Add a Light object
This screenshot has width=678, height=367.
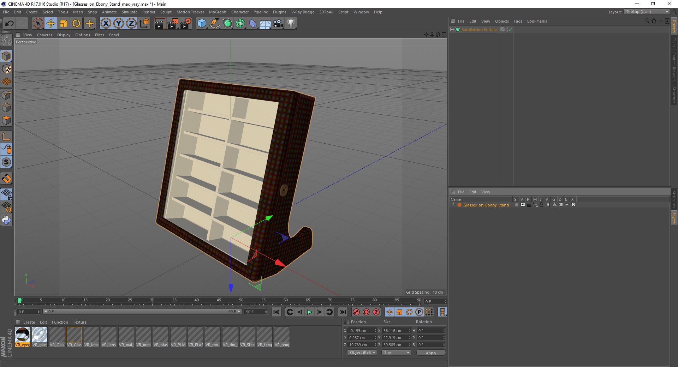(291, 24)
